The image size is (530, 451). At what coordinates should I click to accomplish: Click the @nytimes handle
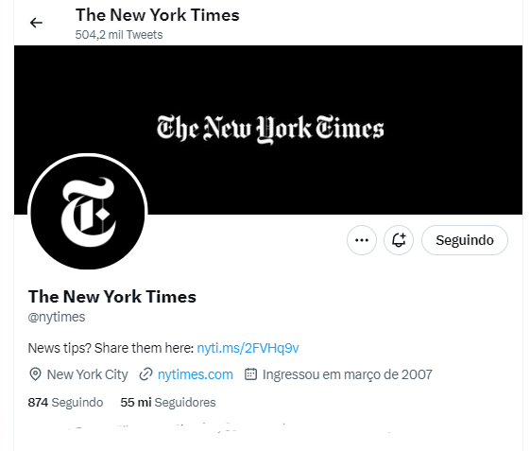[57, 317]
